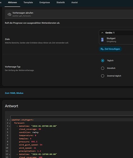This screenshot has height=158, width=133.
Task: Select the Stündlich forecast type
Action: point(103,68)
